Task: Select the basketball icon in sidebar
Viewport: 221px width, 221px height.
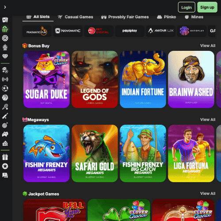Action: (5, 98)
